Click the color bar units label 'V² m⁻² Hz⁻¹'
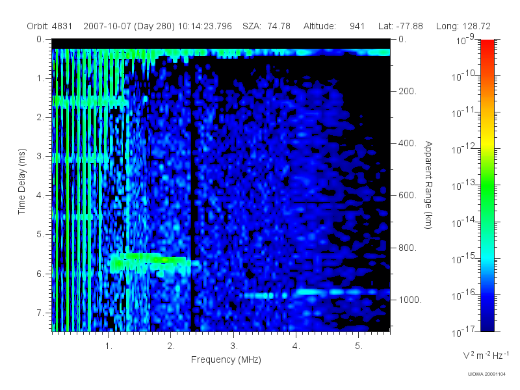 486,356
